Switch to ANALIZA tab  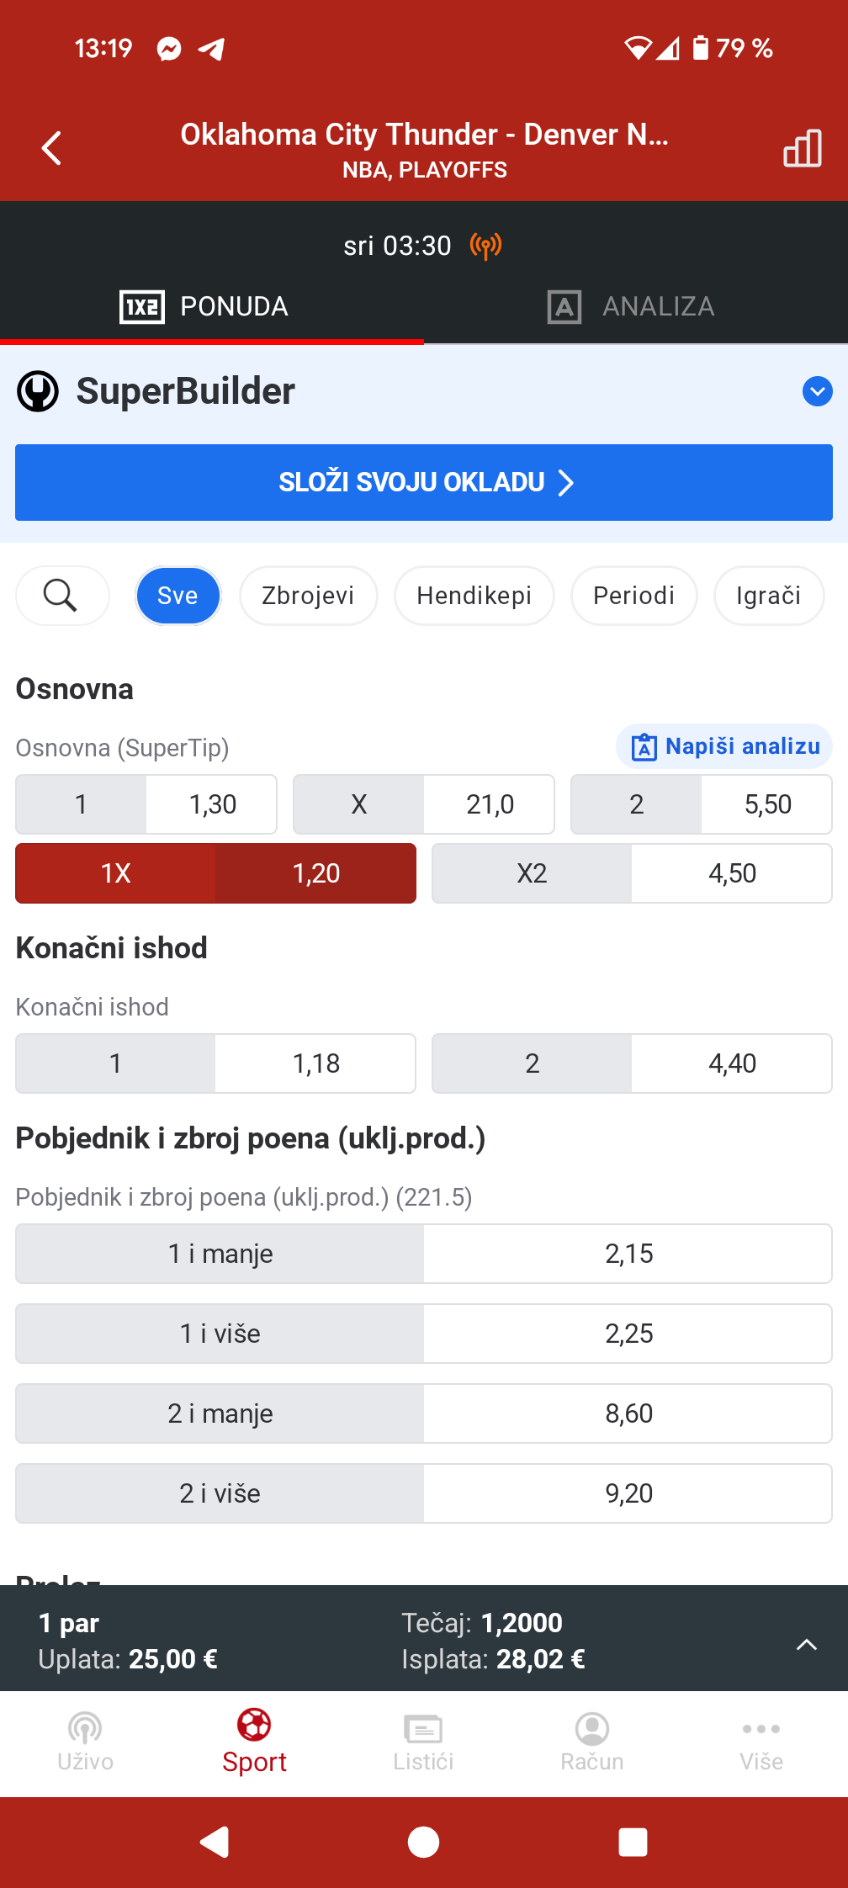(x=631, y=306)
